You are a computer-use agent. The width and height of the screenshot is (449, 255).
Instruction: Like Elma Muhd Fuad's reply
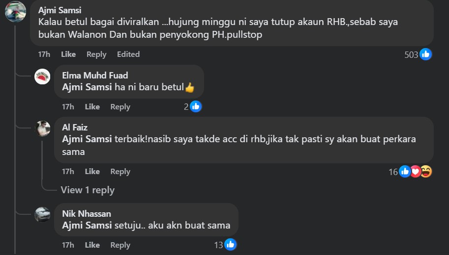click(x=92, y=106)
